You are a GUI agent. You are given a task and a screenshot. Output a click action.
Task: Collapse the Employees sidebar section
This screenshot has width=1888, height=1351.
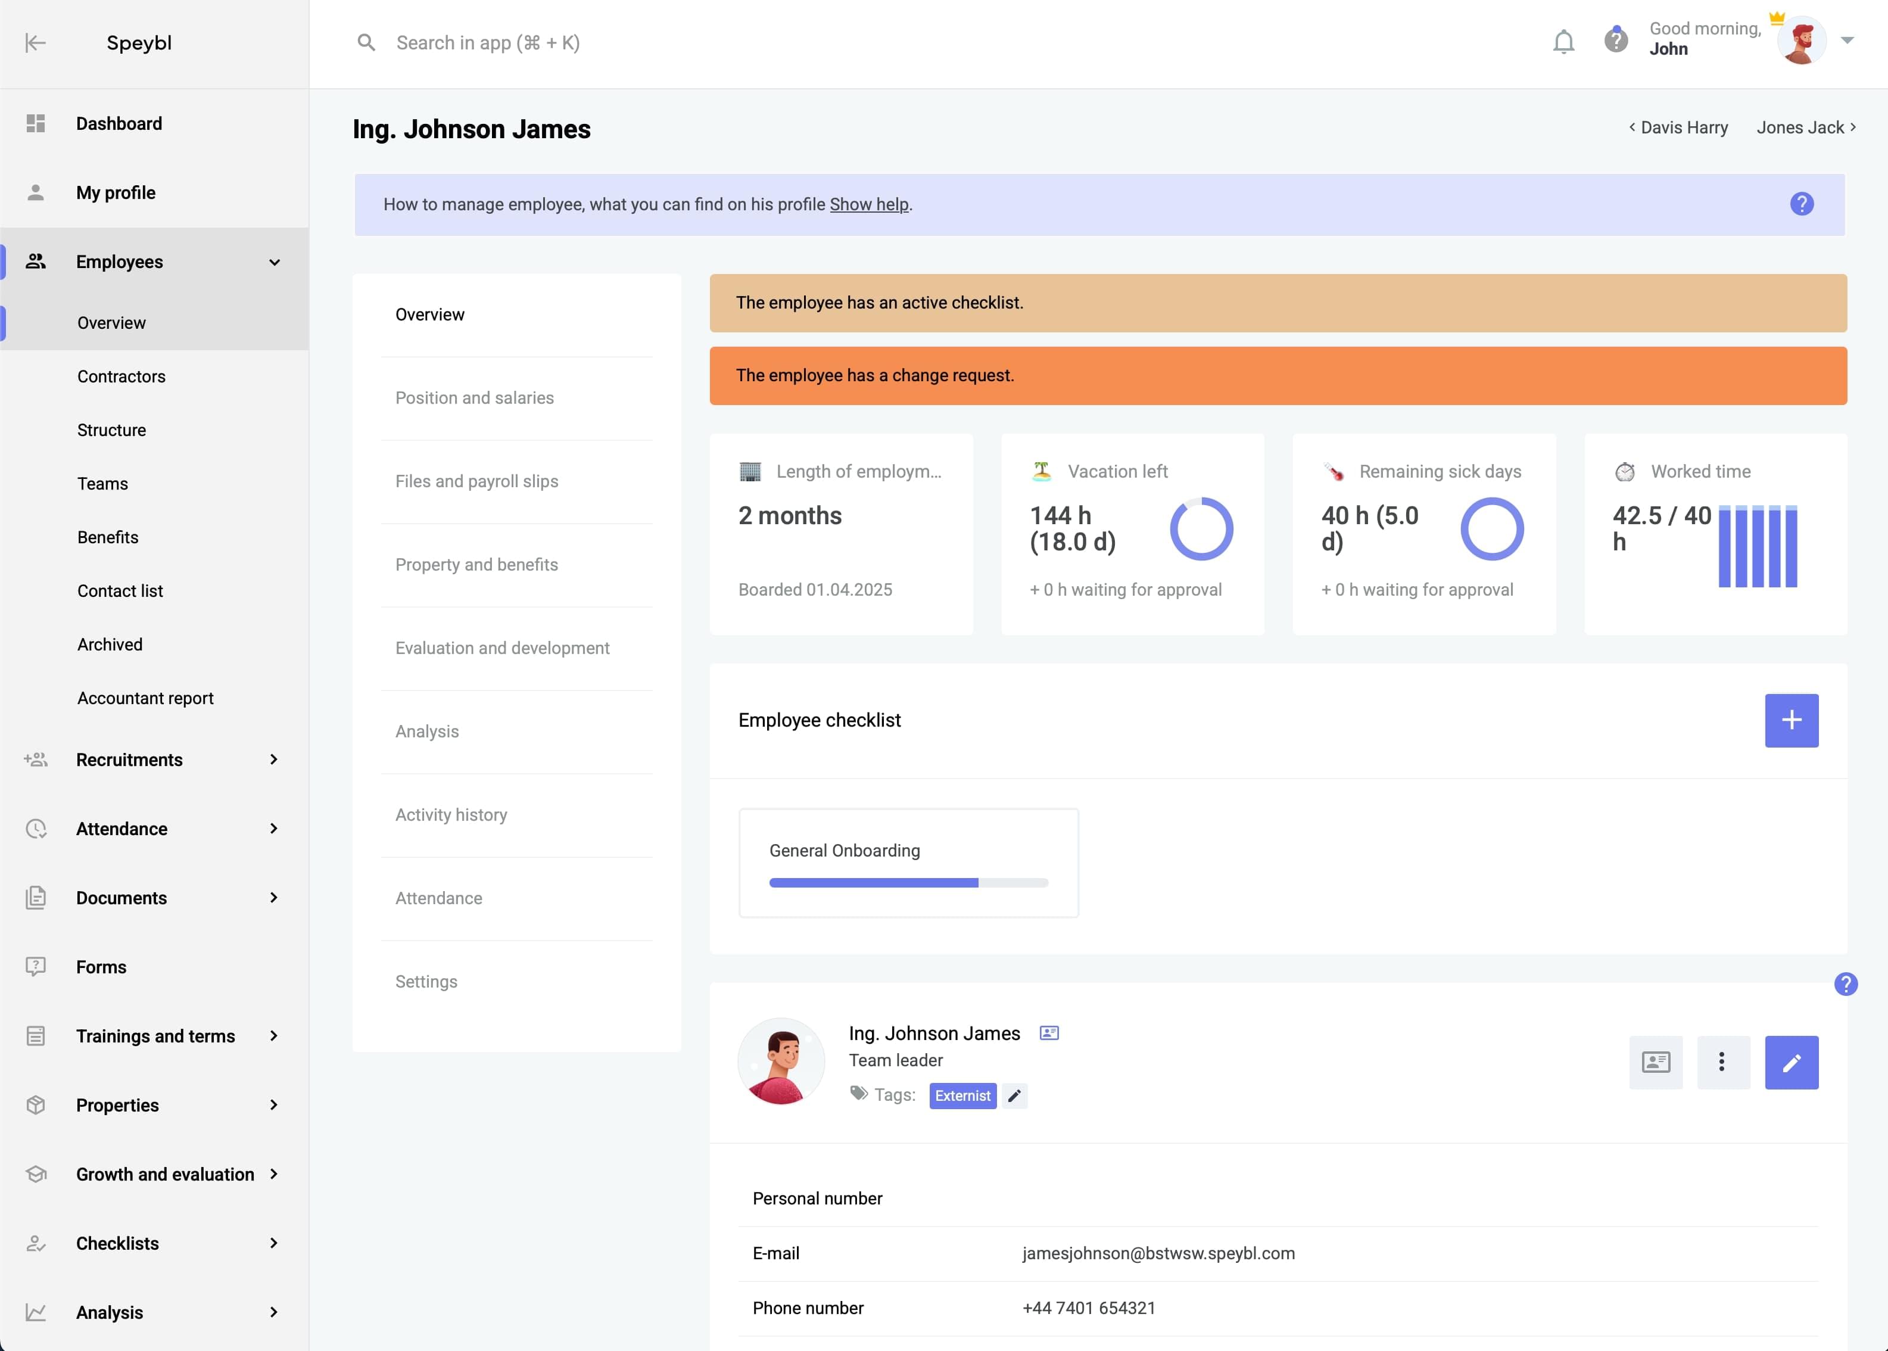[273, 262]
